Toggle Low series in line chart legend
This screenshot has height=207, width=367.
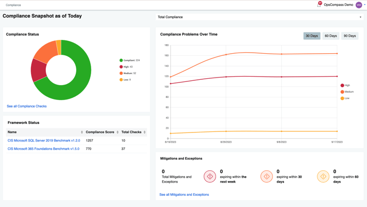click(x=345, y=98)
